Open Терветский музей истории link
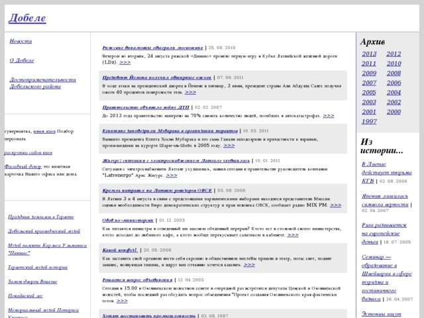 (38, 267)
